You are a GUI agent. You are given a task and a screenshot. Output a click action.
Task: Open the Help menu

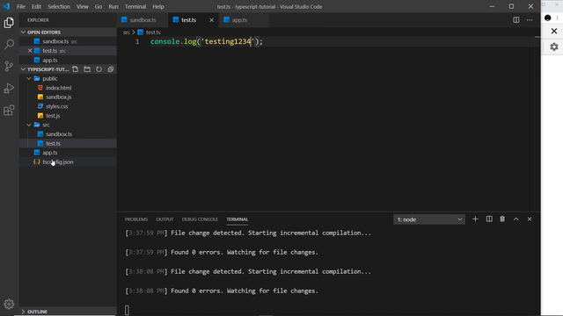click(158, 6)
